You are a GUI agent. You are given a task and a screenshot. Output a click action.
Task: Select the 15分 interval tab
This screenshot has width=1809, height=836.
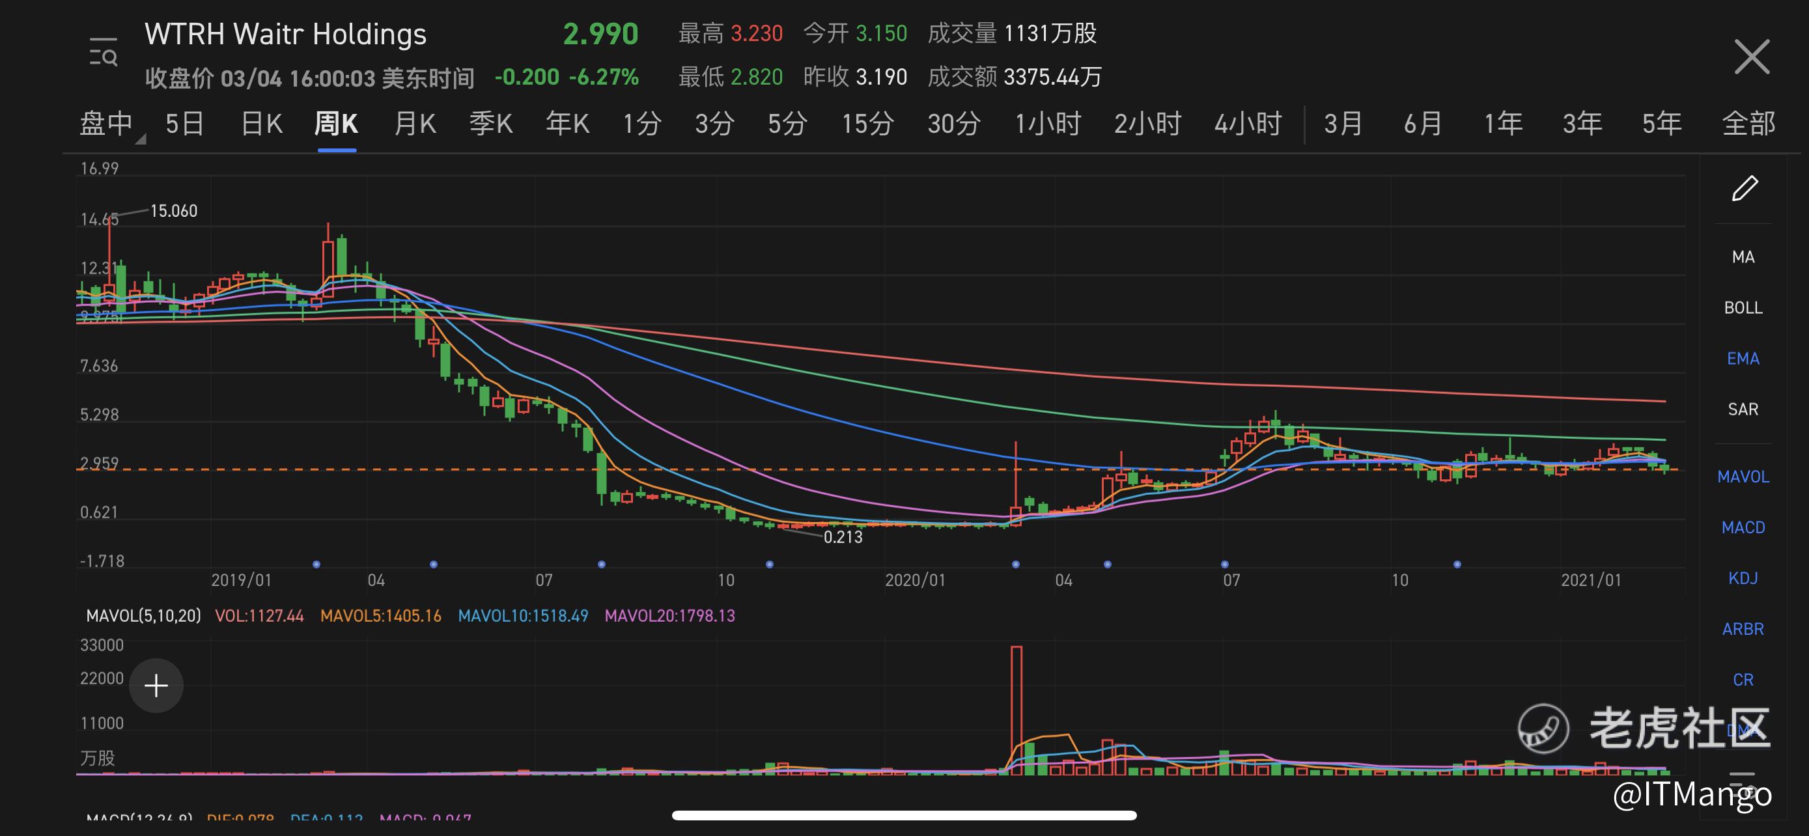(x=868, y=124)
